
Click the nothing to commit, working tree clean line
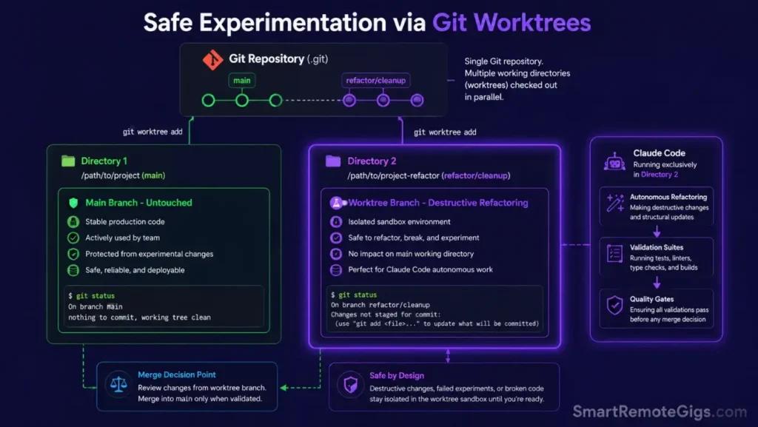pos(139,317)
